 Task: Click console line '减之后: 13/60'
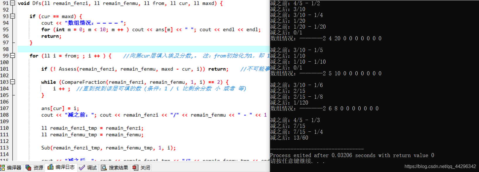pos(289,138)
